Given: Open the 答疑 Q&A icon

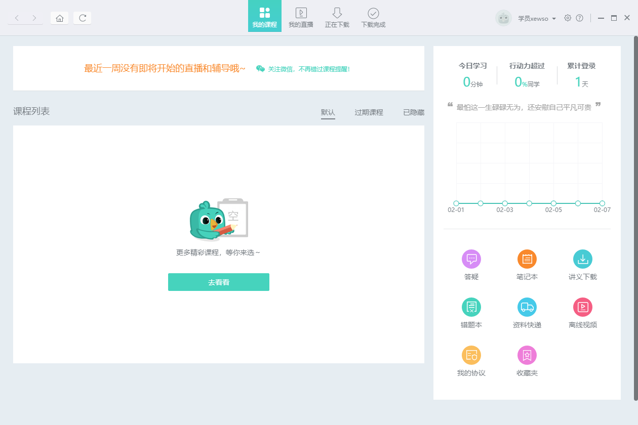Looking at the screenshot, I should (x=471, y=259).
